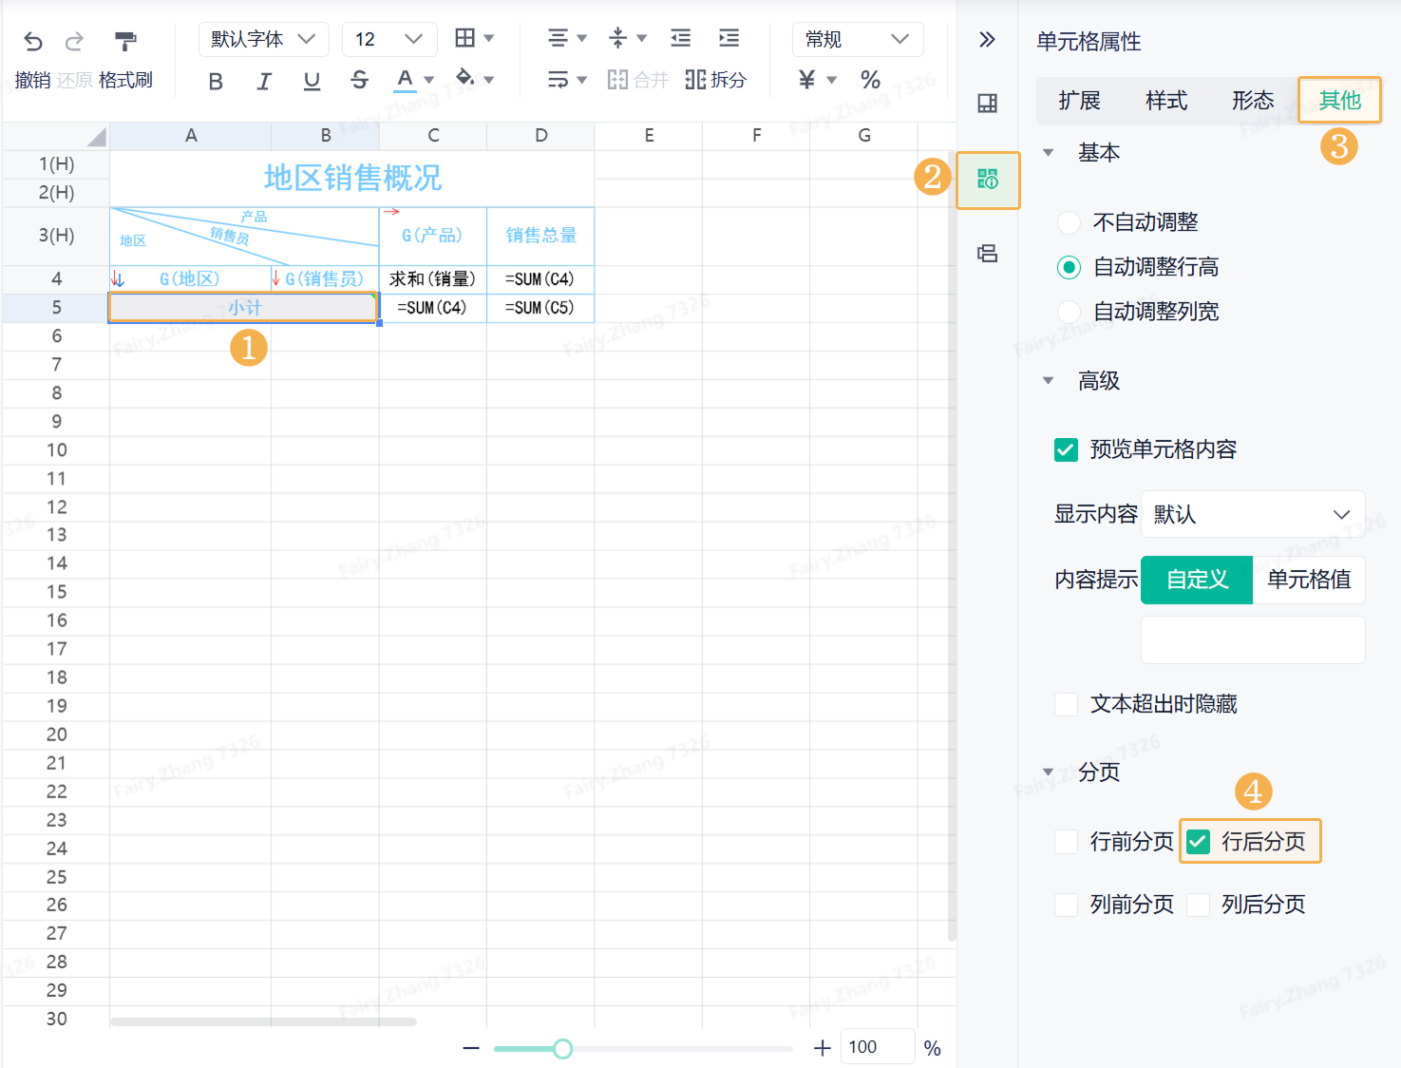Viewport: 1401px width, 1068px height.
Task: Click the horizontal alignment icon
Action: (x=558, y=38)
